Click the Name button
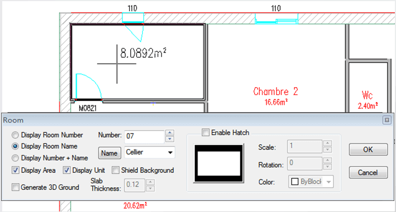This screenshot has height=212, width=396. coord(109,153)
